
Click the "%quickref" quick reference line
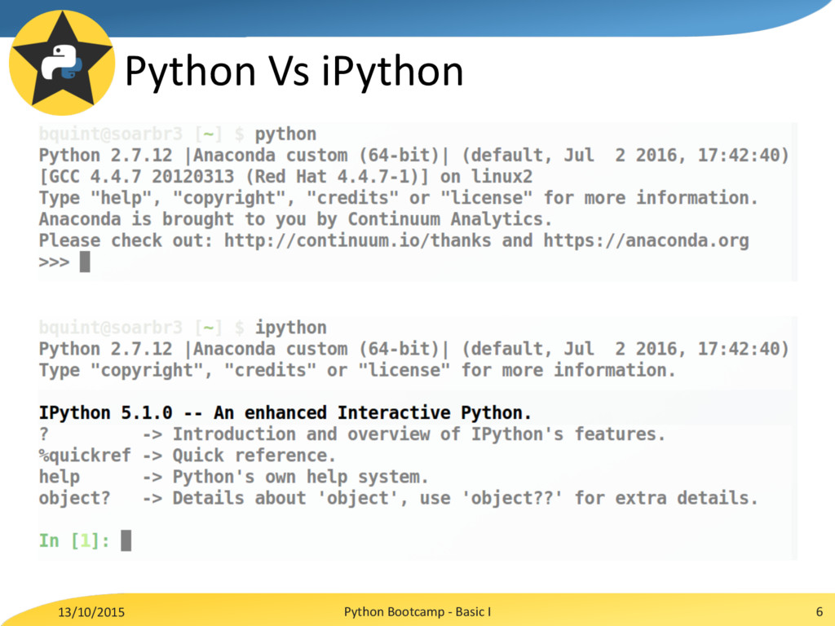pyautogui.click(x=188, y=456)
